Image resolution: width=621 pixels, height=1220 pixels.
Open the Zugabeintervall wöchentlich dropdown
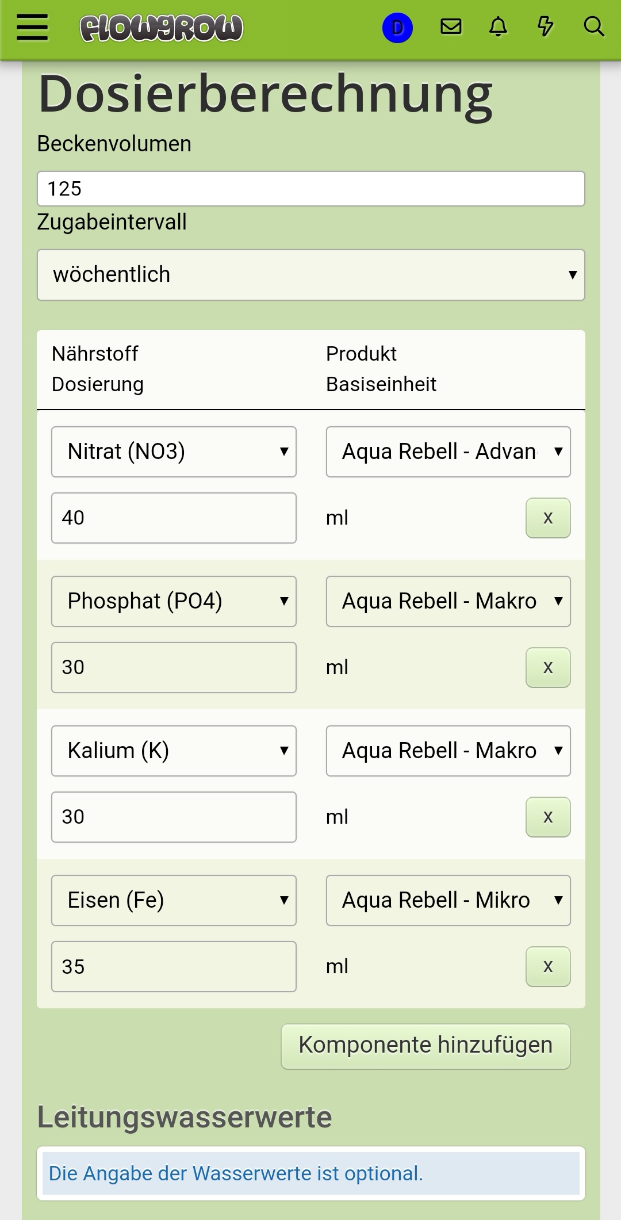coord(310,275)
